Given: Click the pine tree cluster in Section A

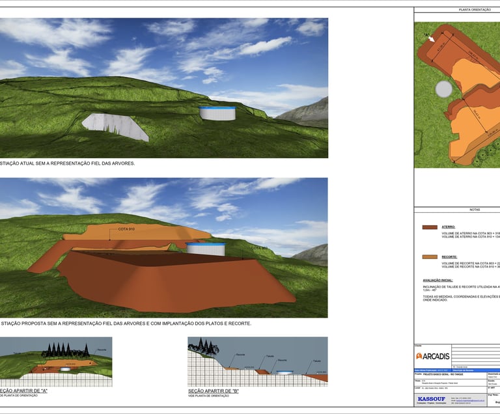Looking at the screenshot, I should (x=65, y=350).
